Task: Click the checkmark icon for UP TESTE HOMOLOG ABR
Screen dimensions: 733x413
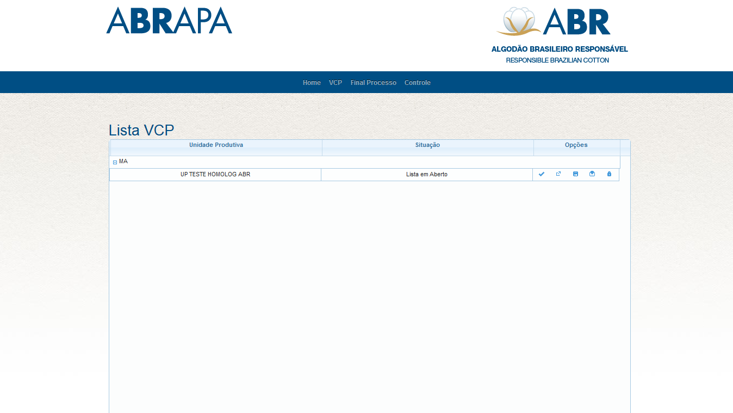Action: point(541,174)
